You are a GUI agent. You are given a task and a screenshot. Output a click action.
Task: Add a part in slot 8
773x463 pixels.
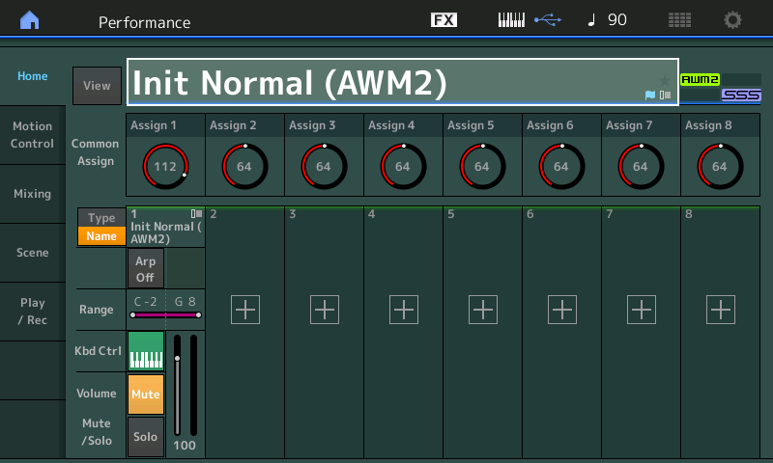[721, 310]
